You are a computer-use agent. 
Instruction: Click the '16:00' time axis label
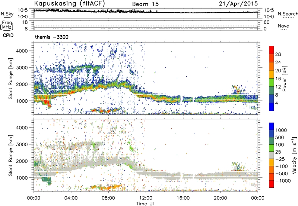(x=183, y=198)
